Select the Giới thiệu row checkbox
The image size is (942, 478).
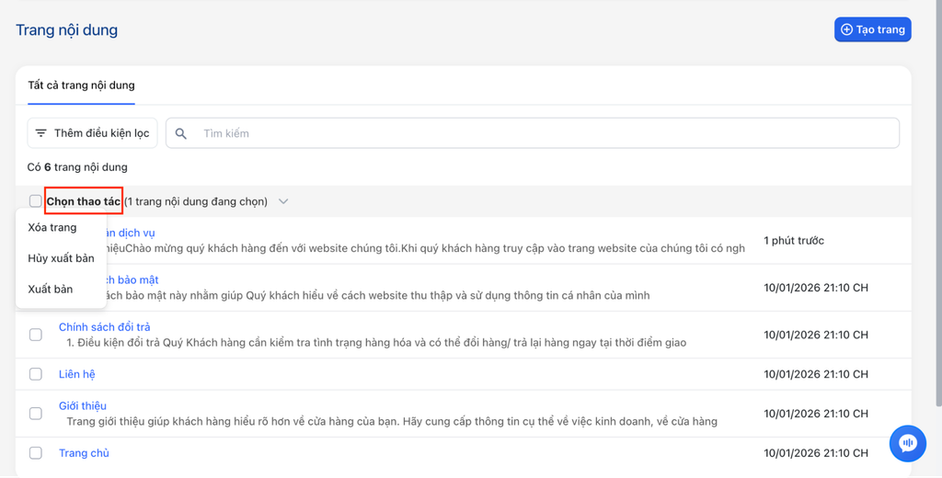pos(35,414)
